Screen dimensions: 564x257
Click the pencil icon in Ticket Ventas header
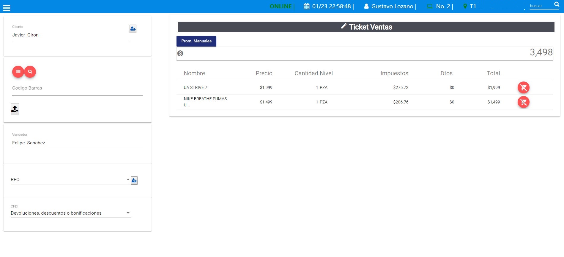344,26
